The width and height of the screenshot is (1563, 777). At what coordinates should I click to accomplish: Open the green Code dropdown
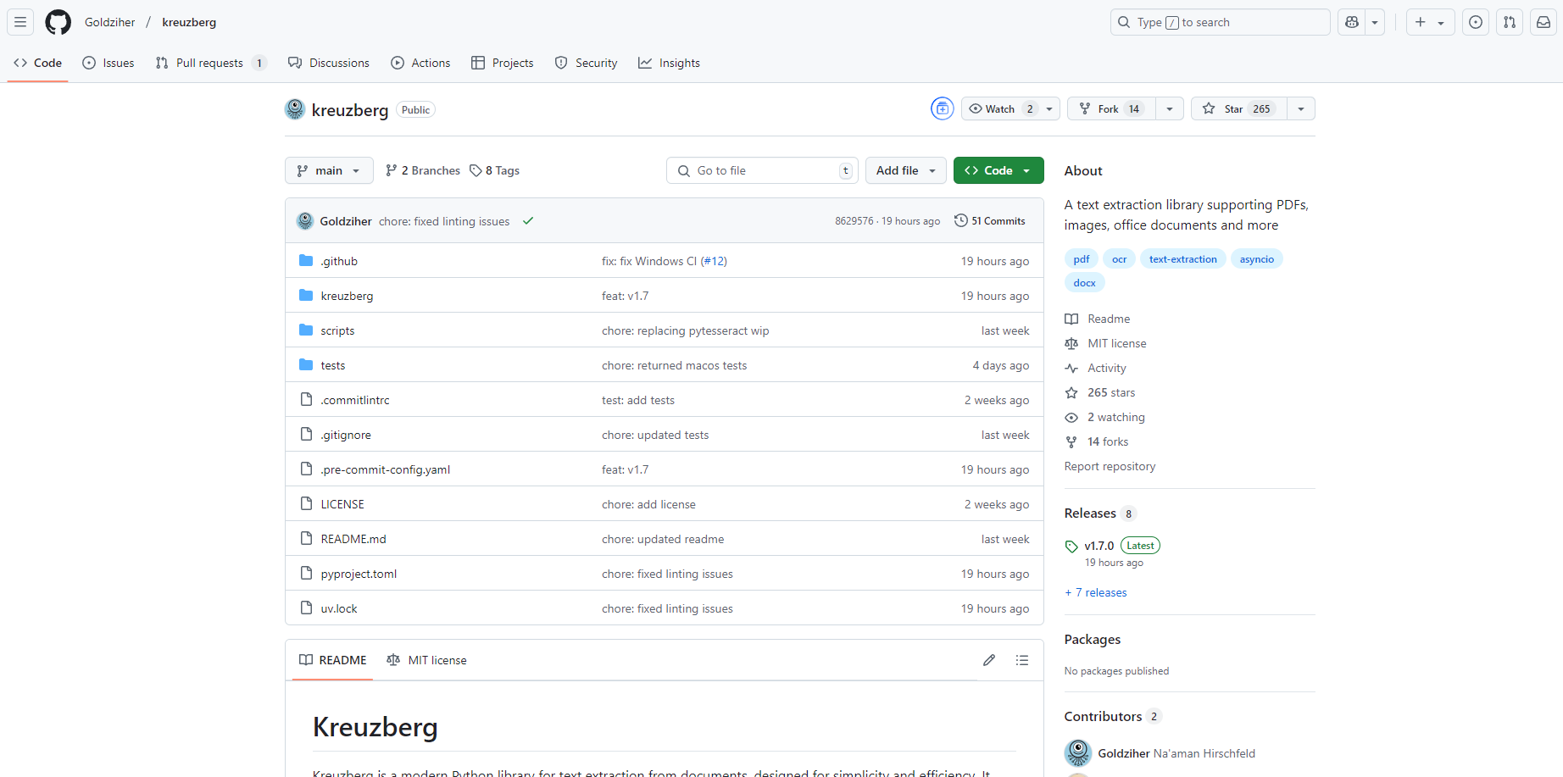click(x=998, y=170)
